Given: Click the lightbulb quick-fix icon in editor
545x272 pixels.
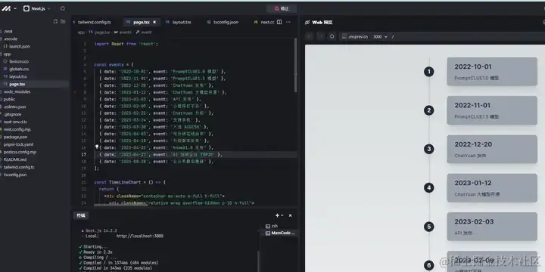Looking at the screenshot, I should 97,147.
